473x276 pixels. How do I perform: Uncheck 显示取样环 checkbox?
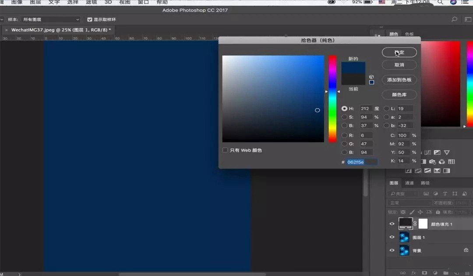pyautogui.click(x=90, y=19)
